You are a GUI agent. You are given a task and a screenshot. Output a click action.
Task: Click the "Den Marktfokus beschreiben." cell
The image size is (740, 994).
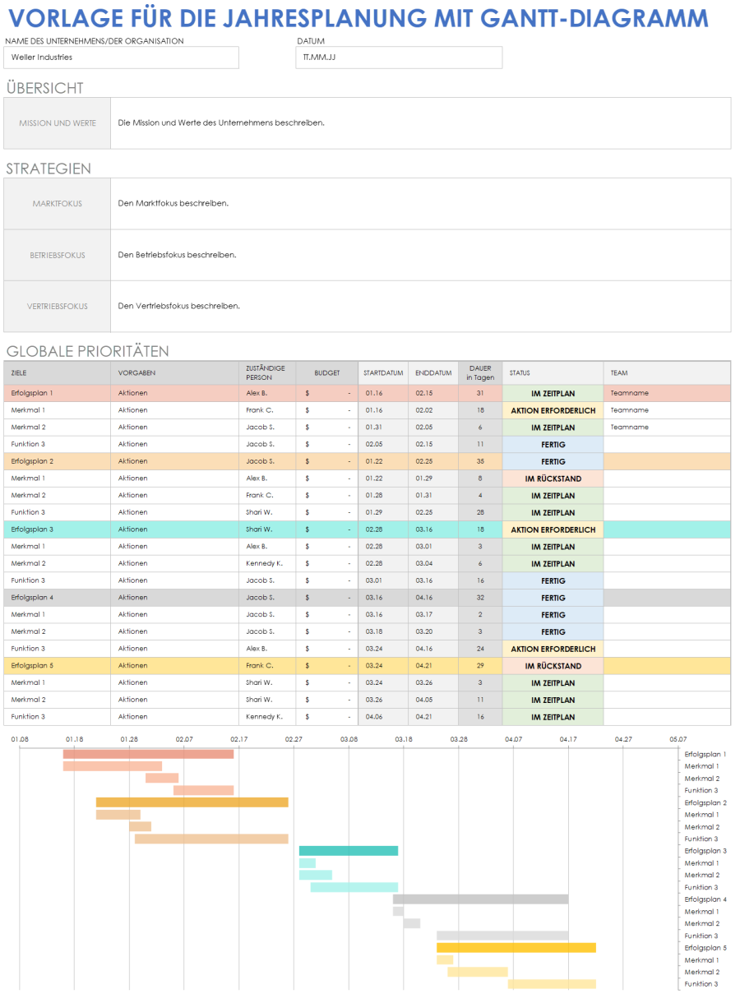tap(420, 204)
